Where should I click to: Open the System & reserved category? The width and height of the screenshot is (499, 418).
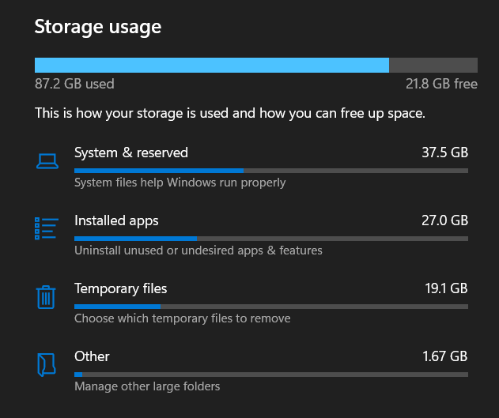[131, 153]
